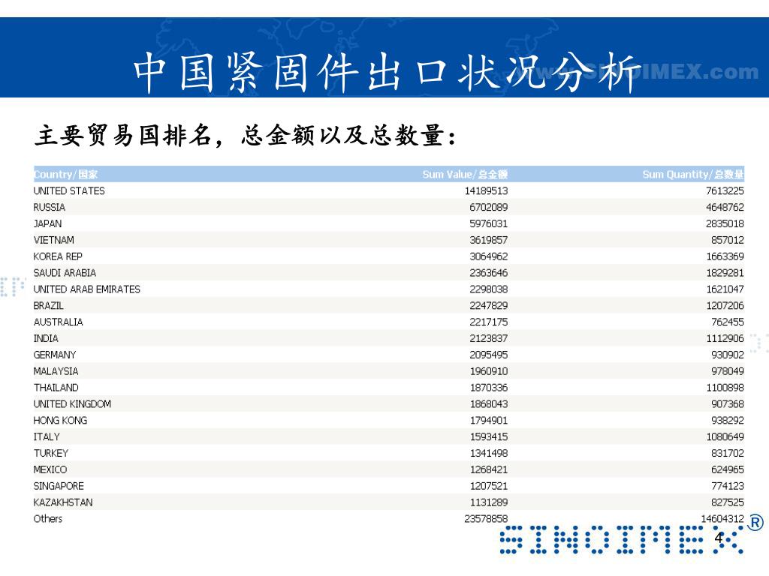Screen dimensions: 769x576
Task: Click sum value 5976031 for Japan
Action: click(x=488, y=223)
